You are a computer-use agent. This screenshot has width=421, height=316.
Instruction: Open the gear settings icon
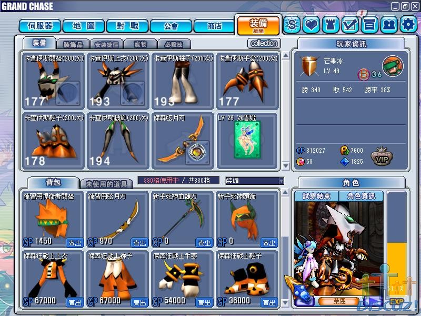click(x=408, y=25)
